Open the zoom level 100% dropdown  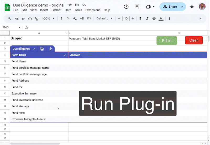48,19
